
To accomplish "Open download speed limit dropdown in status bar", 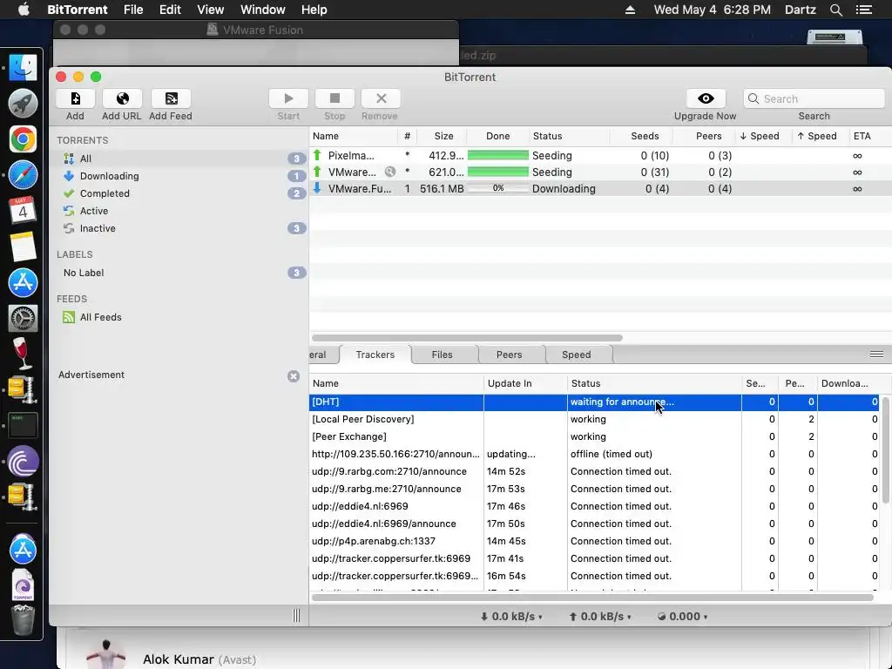I will coord(510,616).
